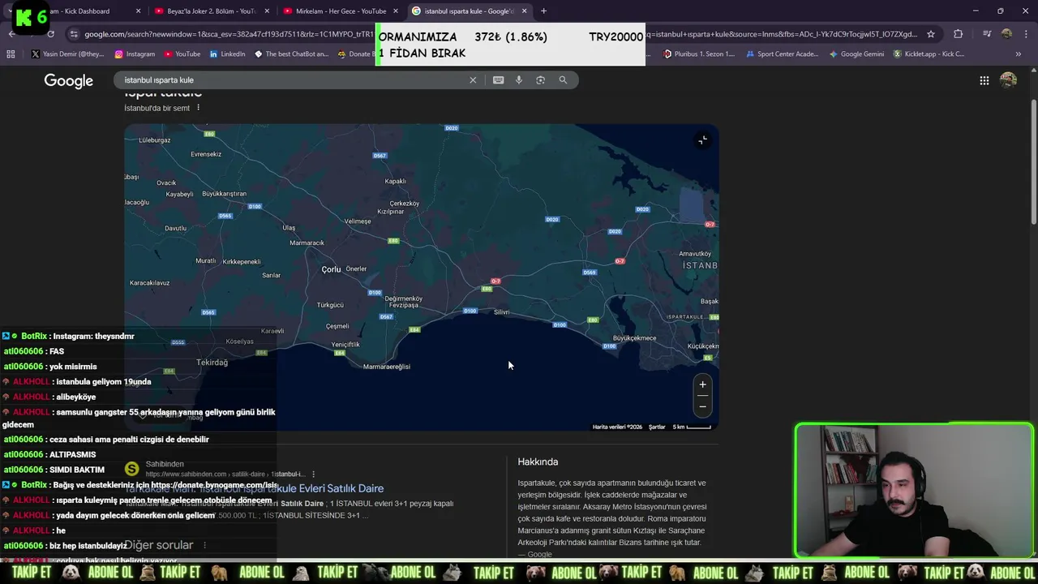This screenshot has width=1038, height=584.
Task: Open the Plunbus 1. Sezon bookmark
Action: [699, 54]
